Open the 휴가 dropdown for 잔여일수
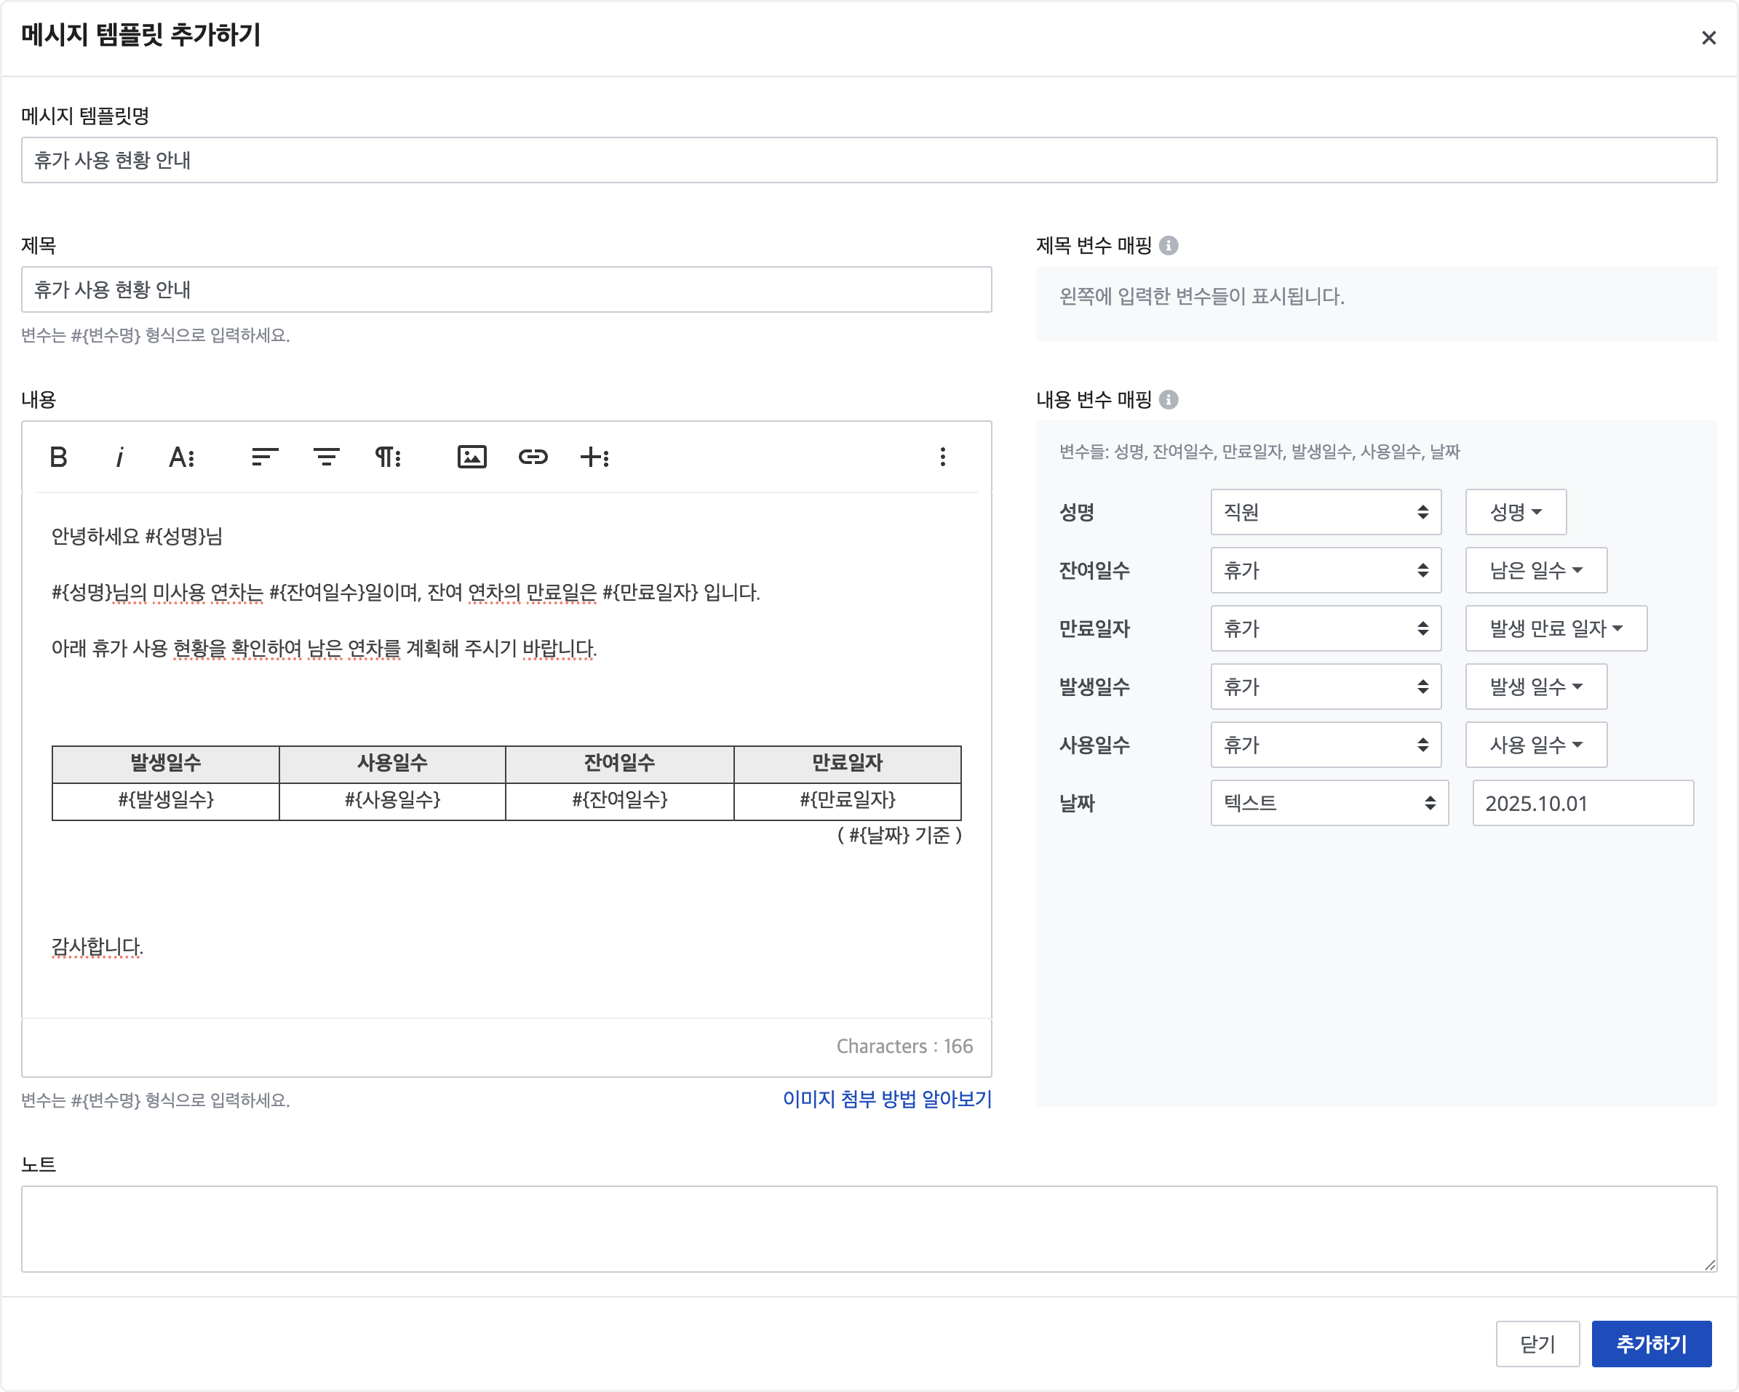1739x1392 pixels. point(1325,570)
